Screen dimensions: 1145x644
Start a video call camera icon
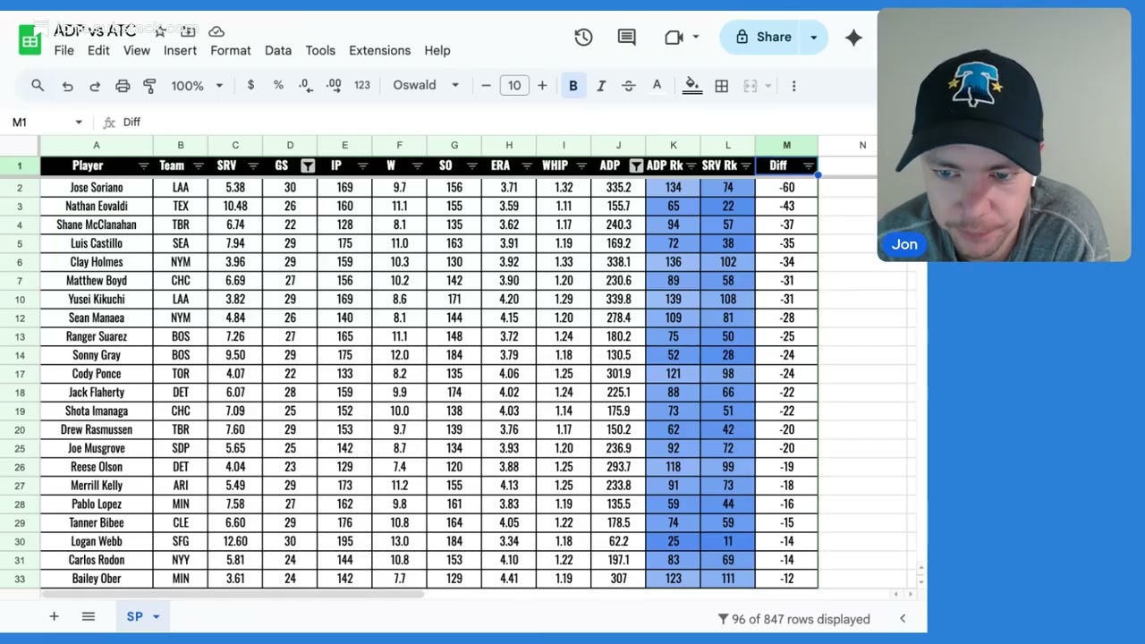coord(674,38)
